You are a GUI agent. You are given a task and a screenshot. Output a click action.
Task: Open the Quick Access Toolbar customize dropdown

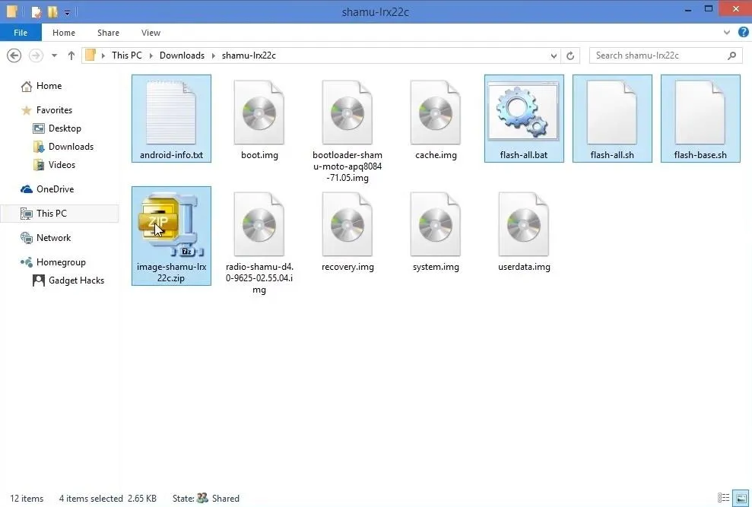coord(67,13)
